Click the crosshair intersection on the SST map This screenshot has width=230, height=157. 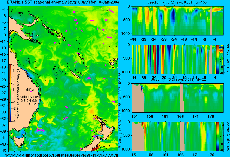tap(44, 77)
